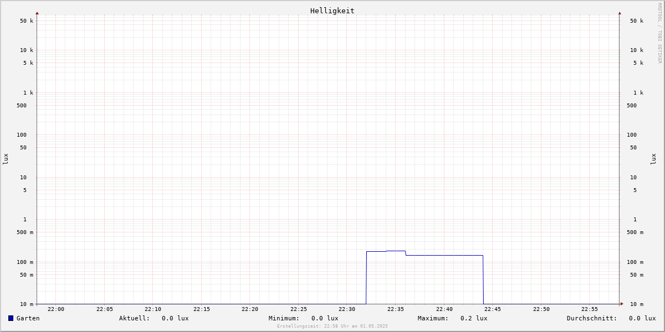The width and height of the screenshot is (665, 332).
Task: Click the 22:05 time axis label
Action: (x=105, y=309)
